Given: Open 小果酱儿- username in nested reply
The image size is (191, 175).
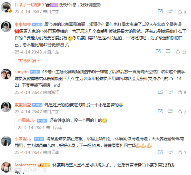Looking at the screenshot, I should point(27,120).
